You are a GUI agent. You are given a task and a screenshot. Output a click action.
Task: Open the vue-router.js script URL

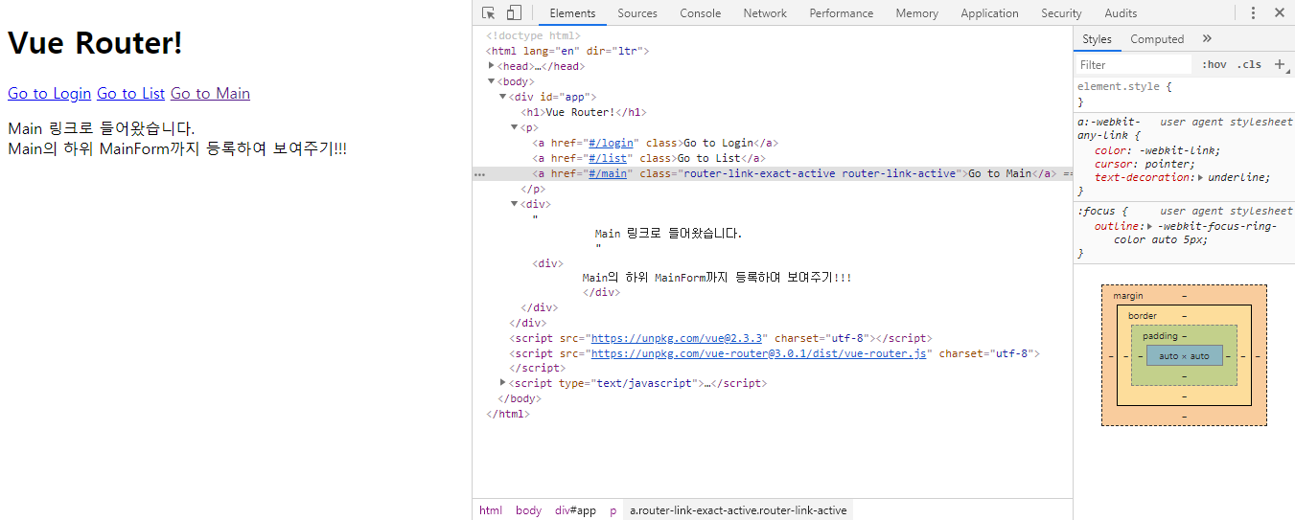click(x=759, y=353)
